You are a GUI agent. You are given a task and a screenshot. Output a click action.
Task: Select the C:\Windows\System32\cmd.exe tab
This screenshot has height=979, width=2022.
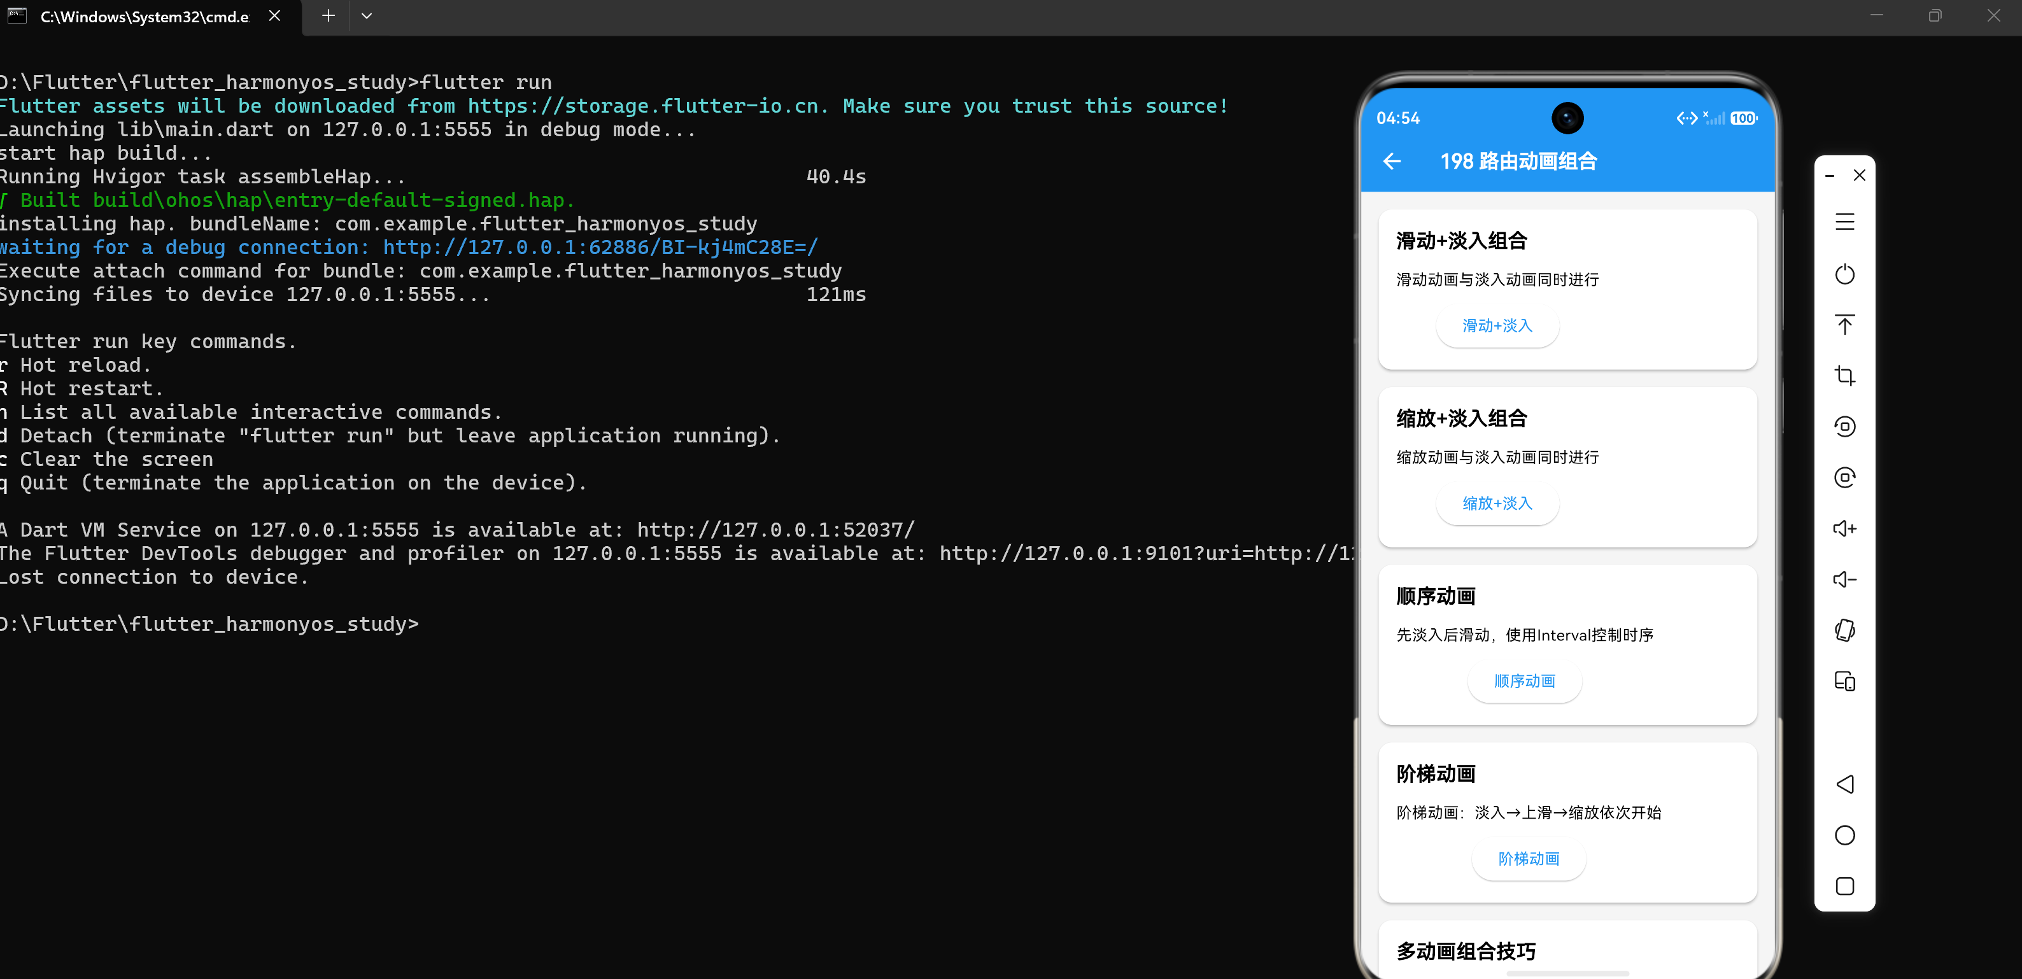click(x=150, y=17)
